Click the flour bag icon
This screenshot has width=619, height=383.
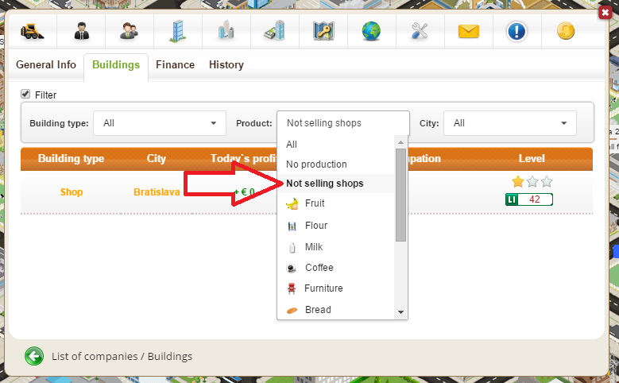tap(292, 226)
